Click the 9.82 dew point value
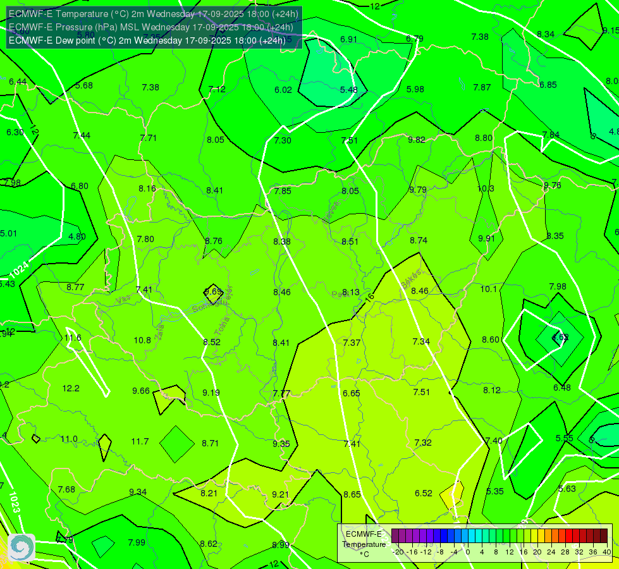 pyautogui.click(x=417, y=140)
